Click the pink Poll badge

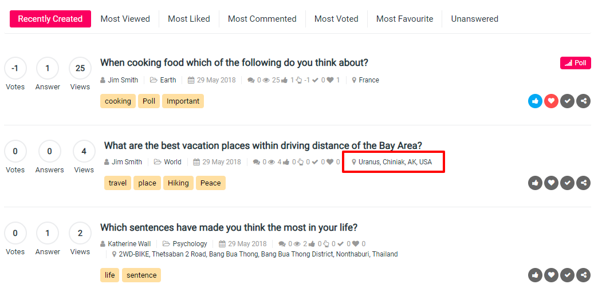[x=575, y=63]
